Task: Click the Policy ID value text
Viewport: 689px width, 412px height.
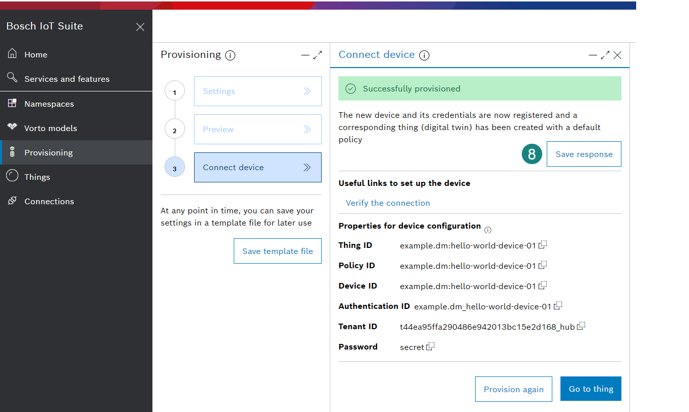Action: [x=468, y=266]
